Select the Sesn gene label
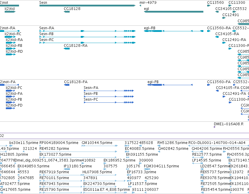The width and height of the screenshot is (249, 194). pos(43,3)
